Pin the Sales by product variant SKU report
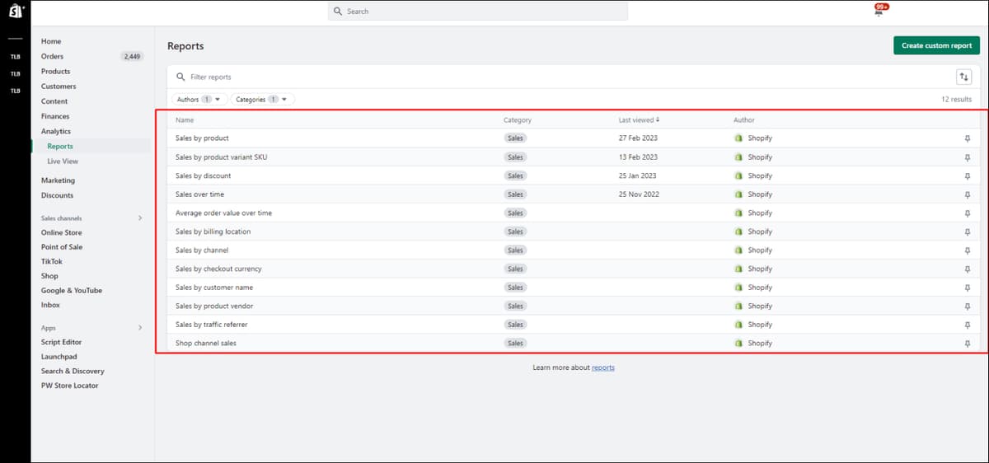This screenshot has width=989, height=463. coord(967,157)
